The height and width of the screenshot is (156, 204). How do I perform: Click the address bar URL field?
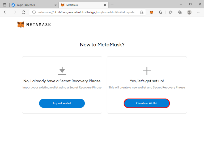click(x=88, y=12)
